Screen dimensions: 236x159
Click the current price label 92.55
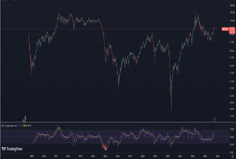click(232, 29)
